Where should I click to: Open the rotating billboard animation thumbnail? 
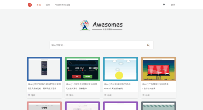(159, 69)
